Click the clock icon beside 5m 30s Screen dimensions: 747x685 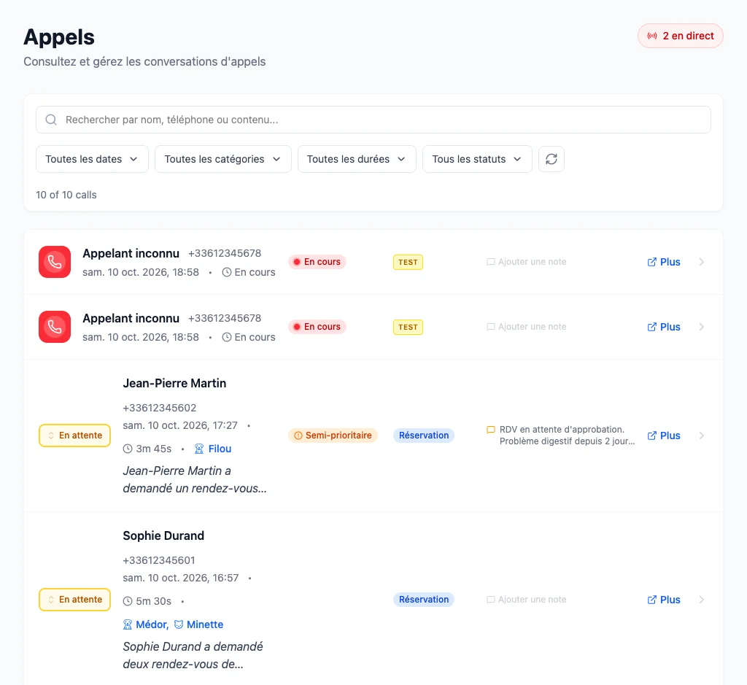[x=128, y=601]
